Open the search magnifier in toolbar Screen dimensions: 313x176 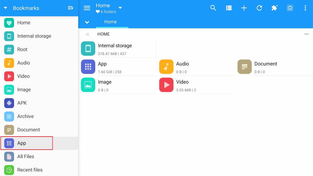[x=213, y=8]
